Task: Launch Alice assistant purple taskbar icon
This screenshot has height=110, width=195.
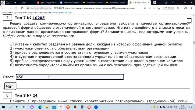Action: coord(32,107)
